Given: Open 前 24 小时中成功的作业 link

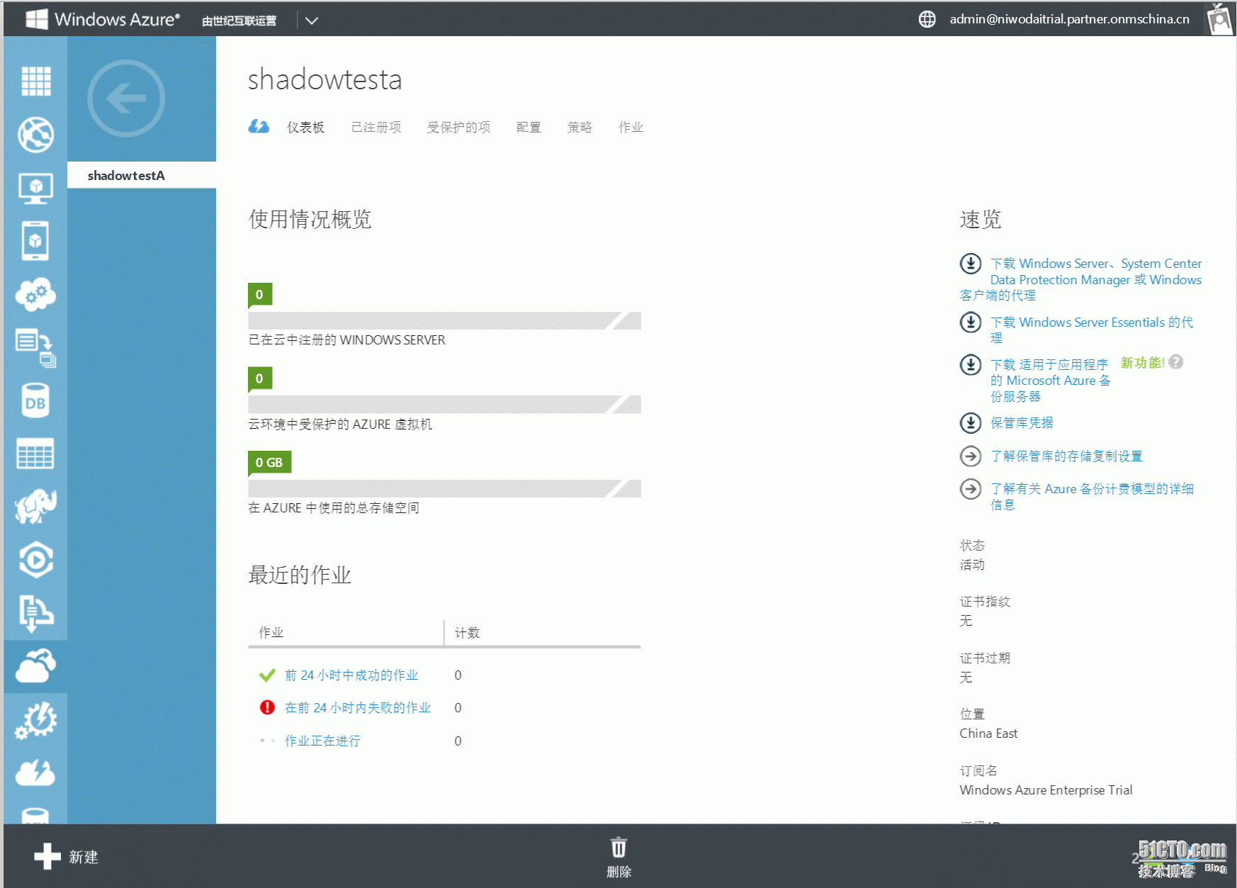Looking at the screenshot, I should pos(351,675).
